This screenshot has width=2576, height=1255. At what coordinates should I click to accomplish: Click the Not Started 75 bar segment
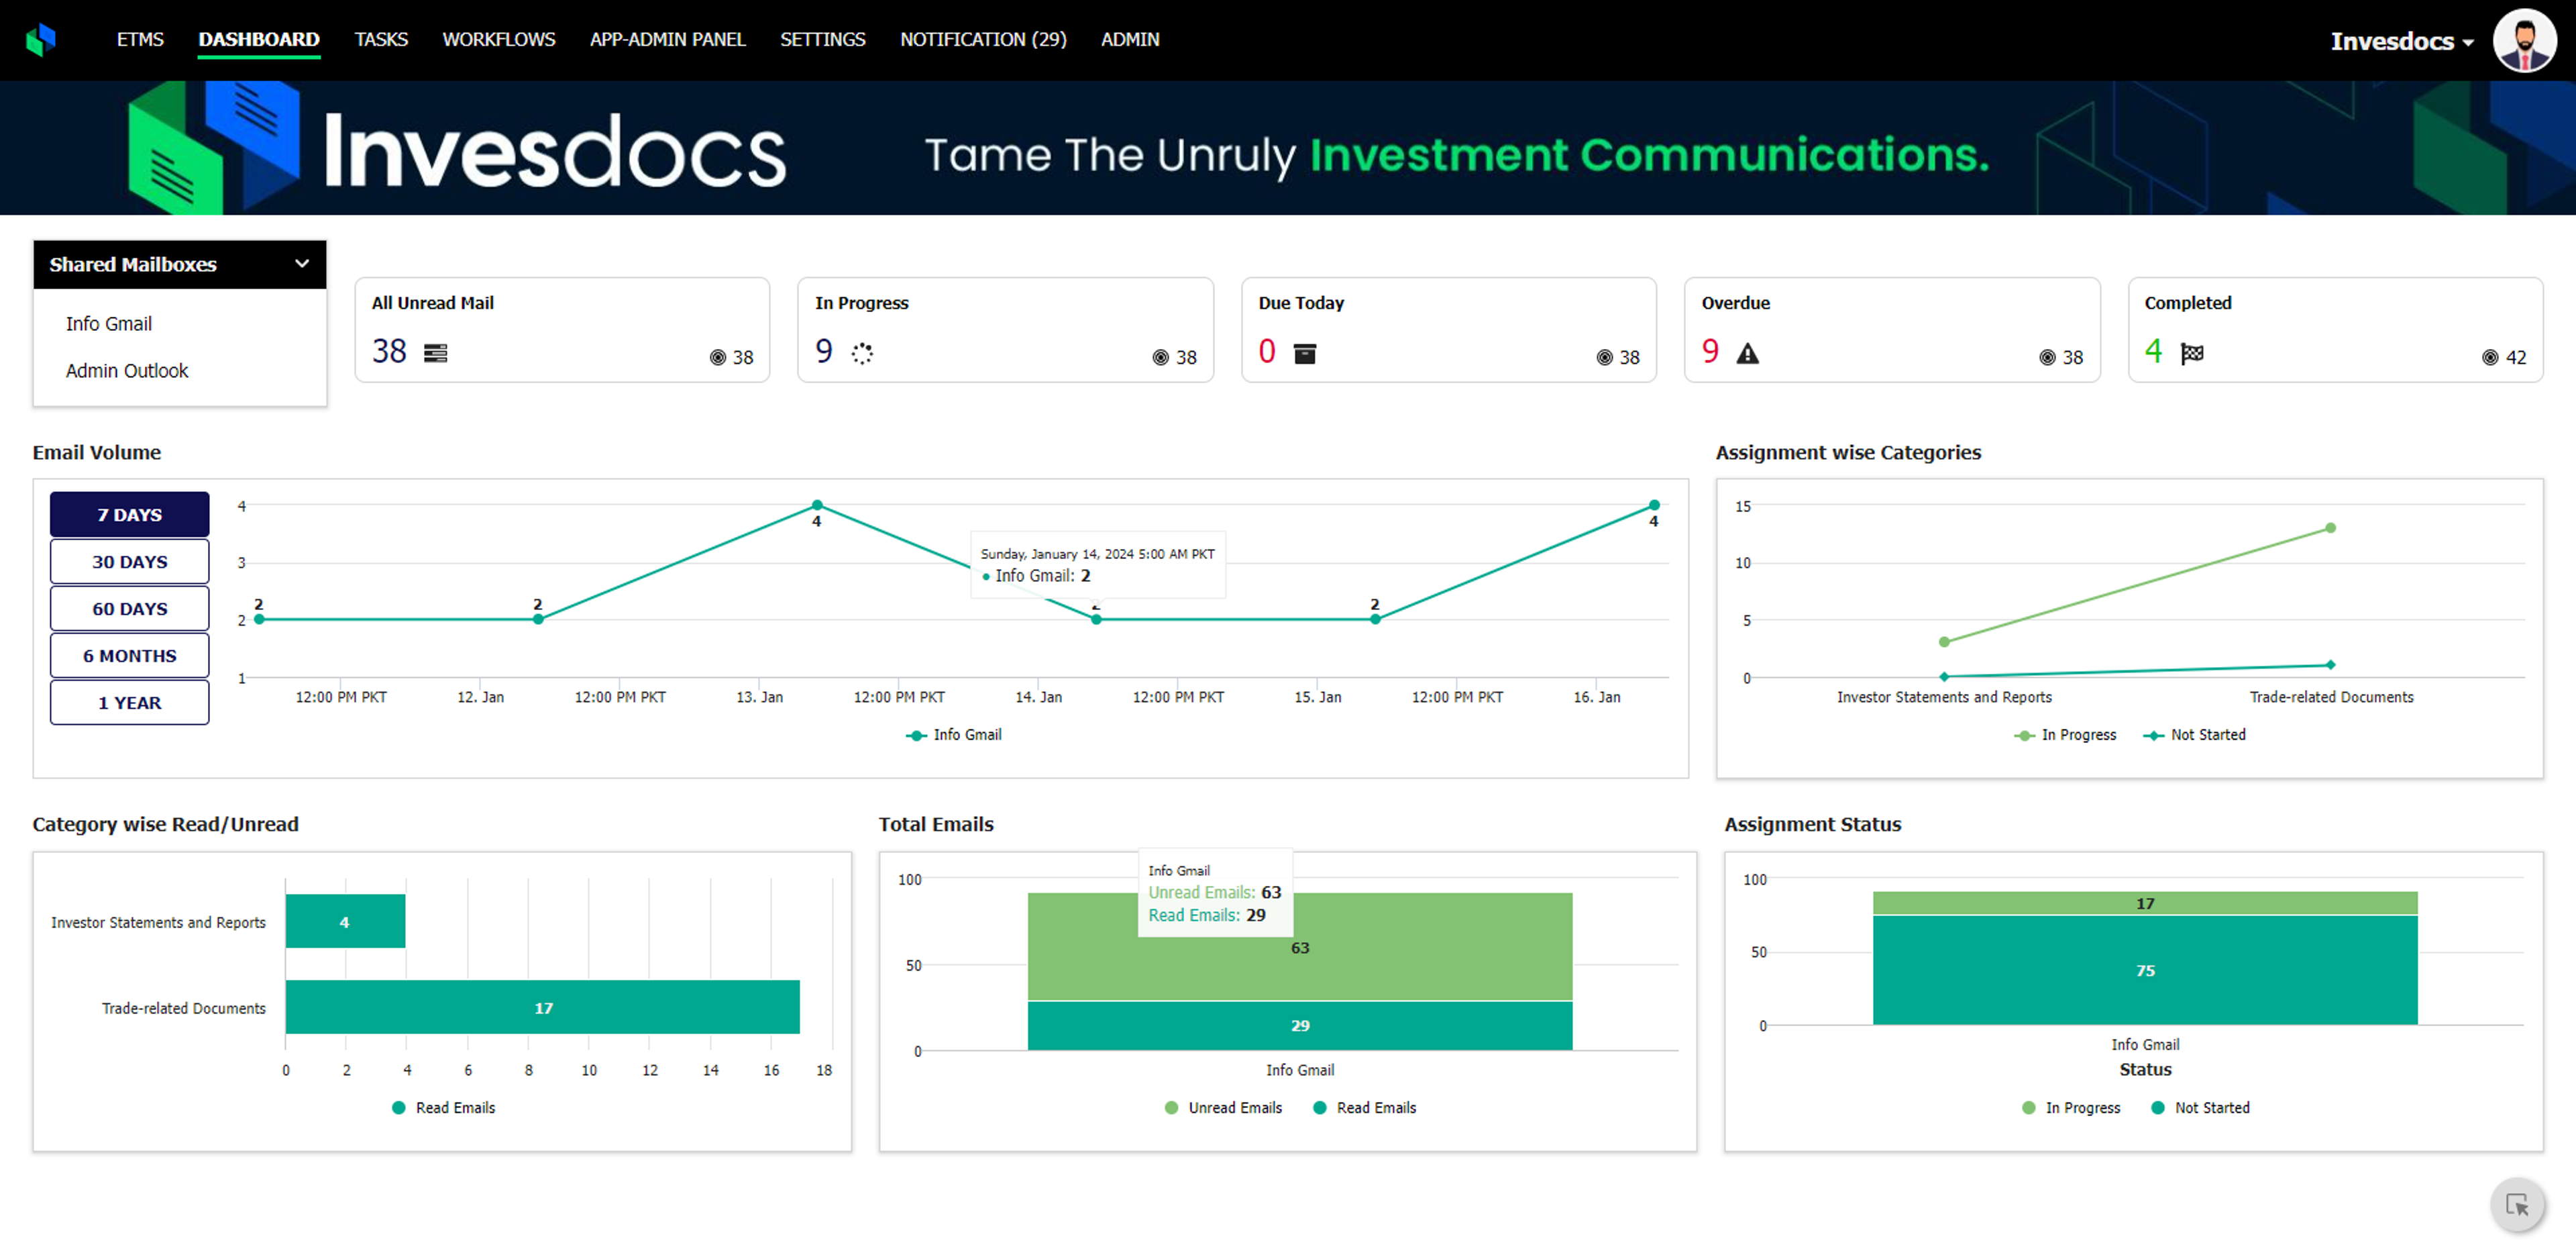[x=2145, y=970]
